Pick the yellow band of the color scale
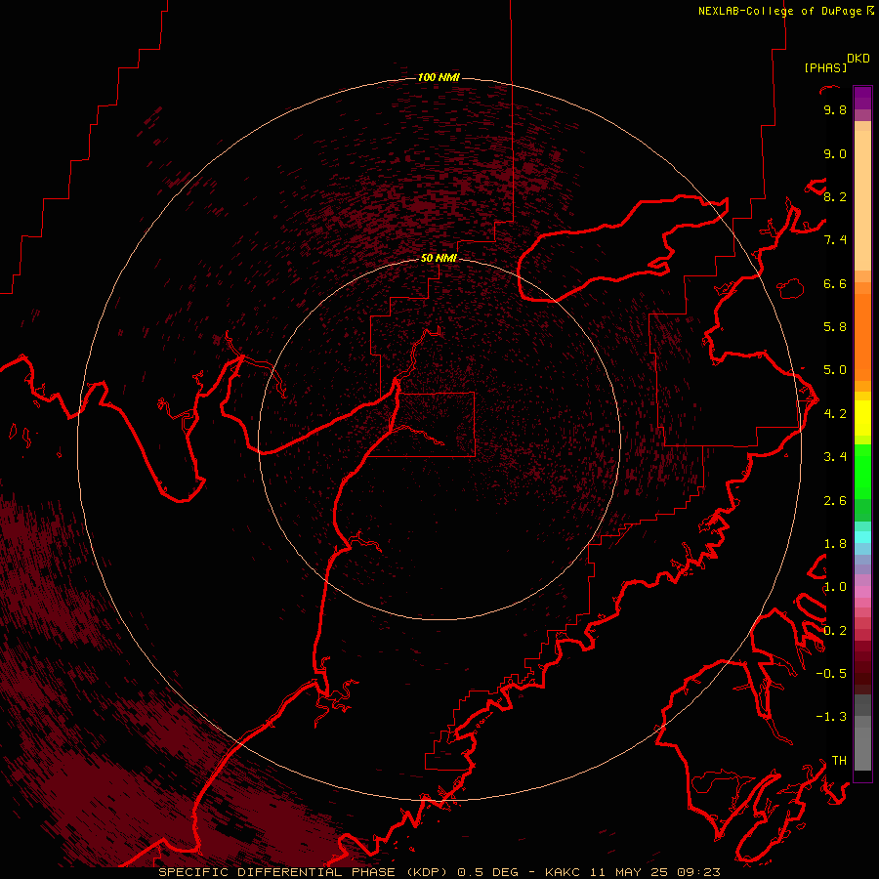This screenshot has width=879, height=879. [x=862, y=418]
